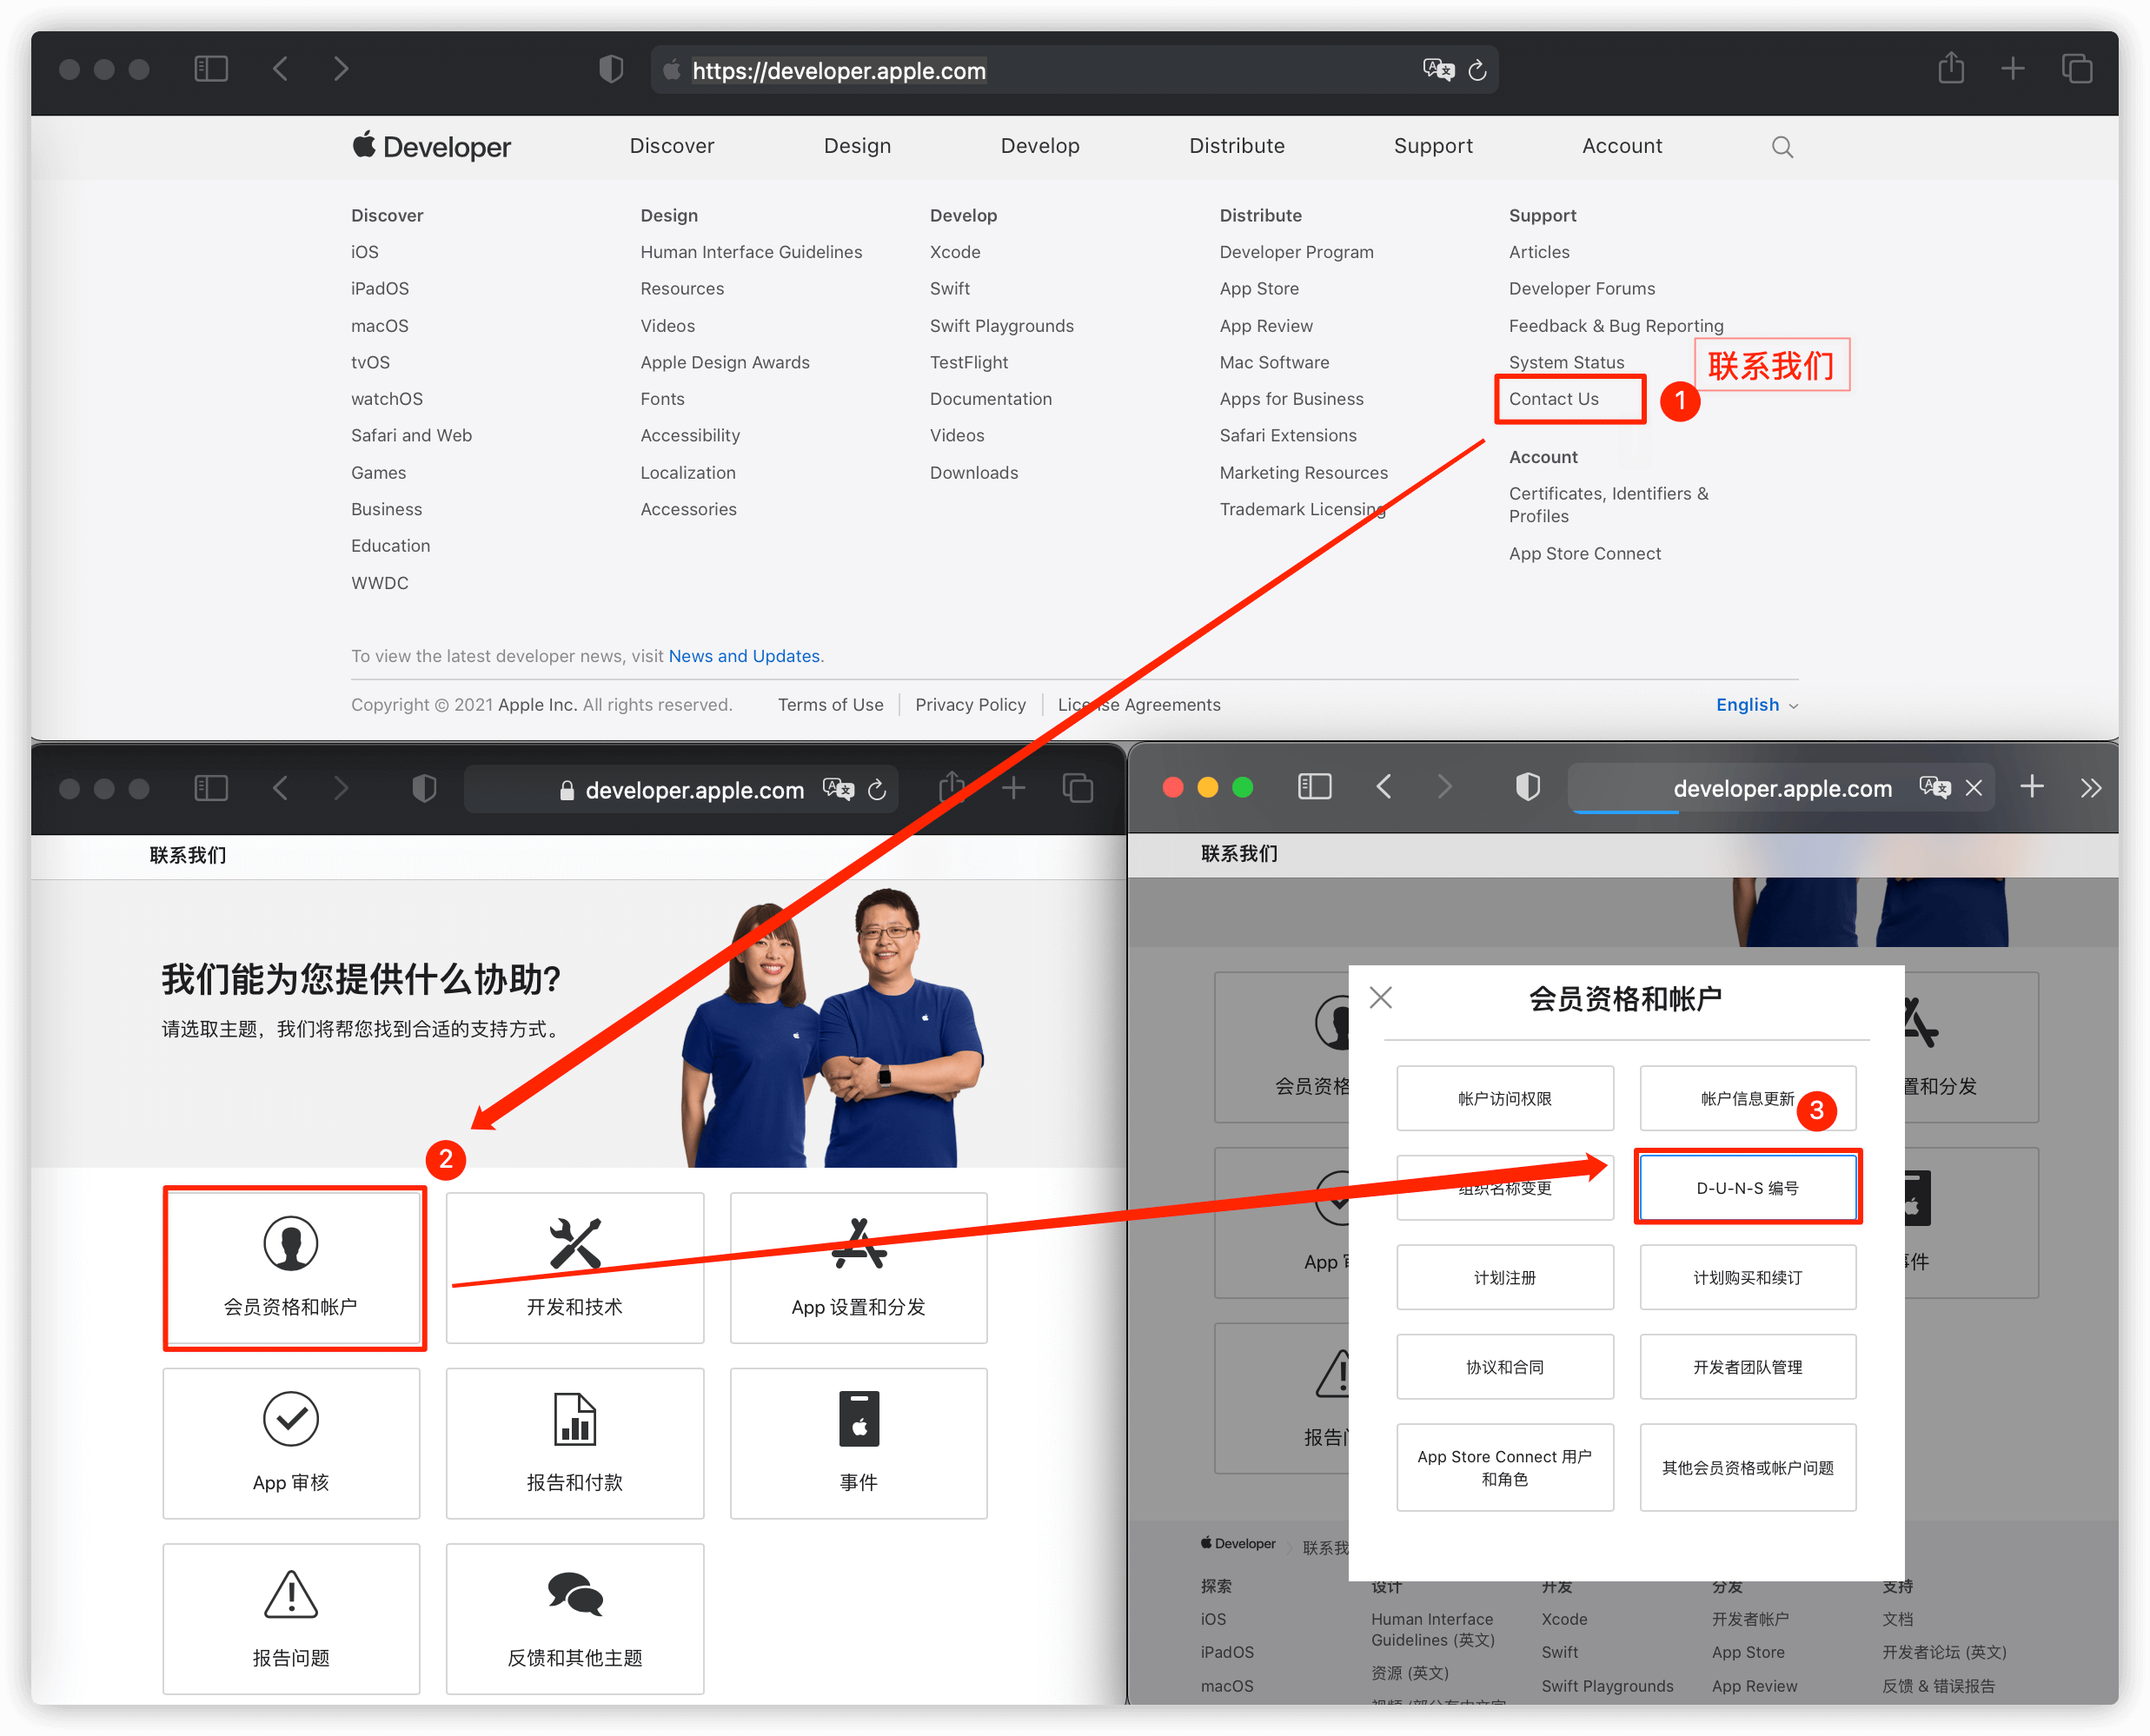Go back in bottom-right Safari window
The image size is (2150, 1736).
tap(1383, 787)
